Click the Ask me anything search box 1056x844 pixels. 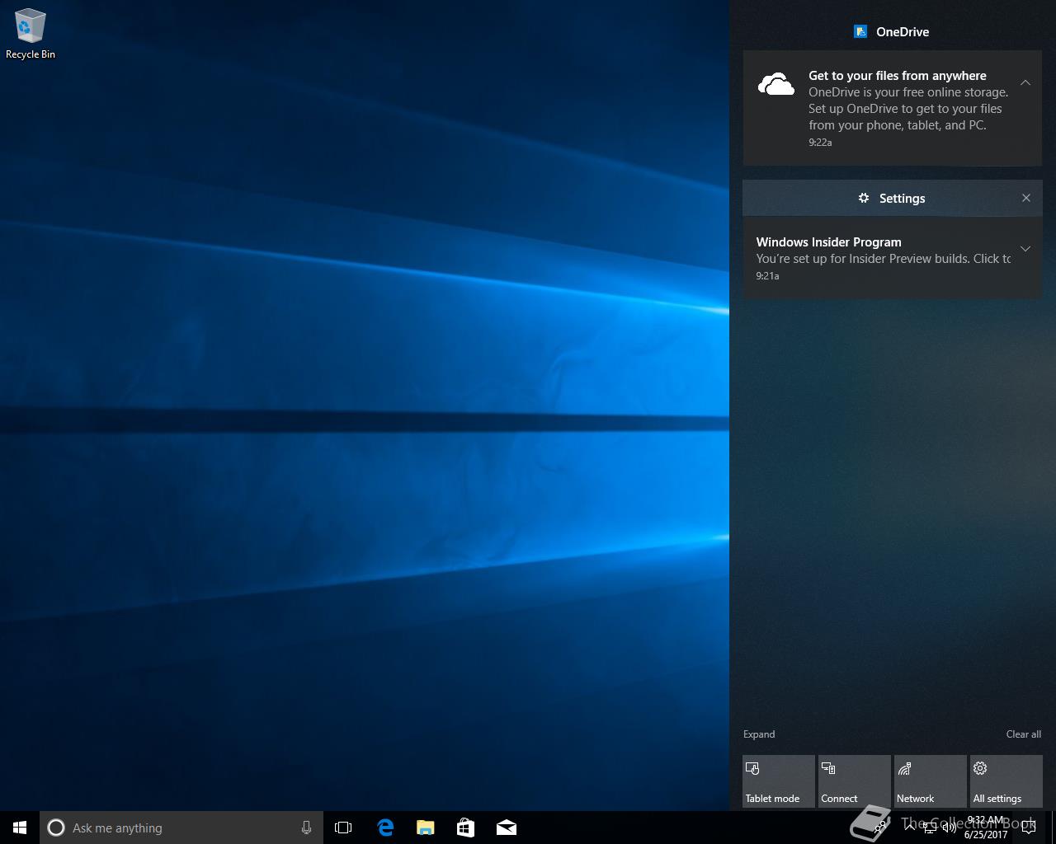coord(181,828)
